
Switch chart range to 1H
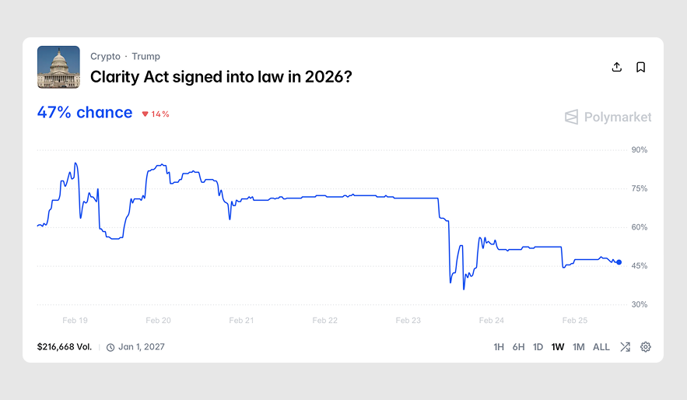tap(499, 347)
